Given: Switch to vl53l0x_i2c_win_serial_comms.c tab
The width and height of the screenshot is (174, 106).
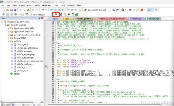Looking at the screenshot, I should click(111, 19).
